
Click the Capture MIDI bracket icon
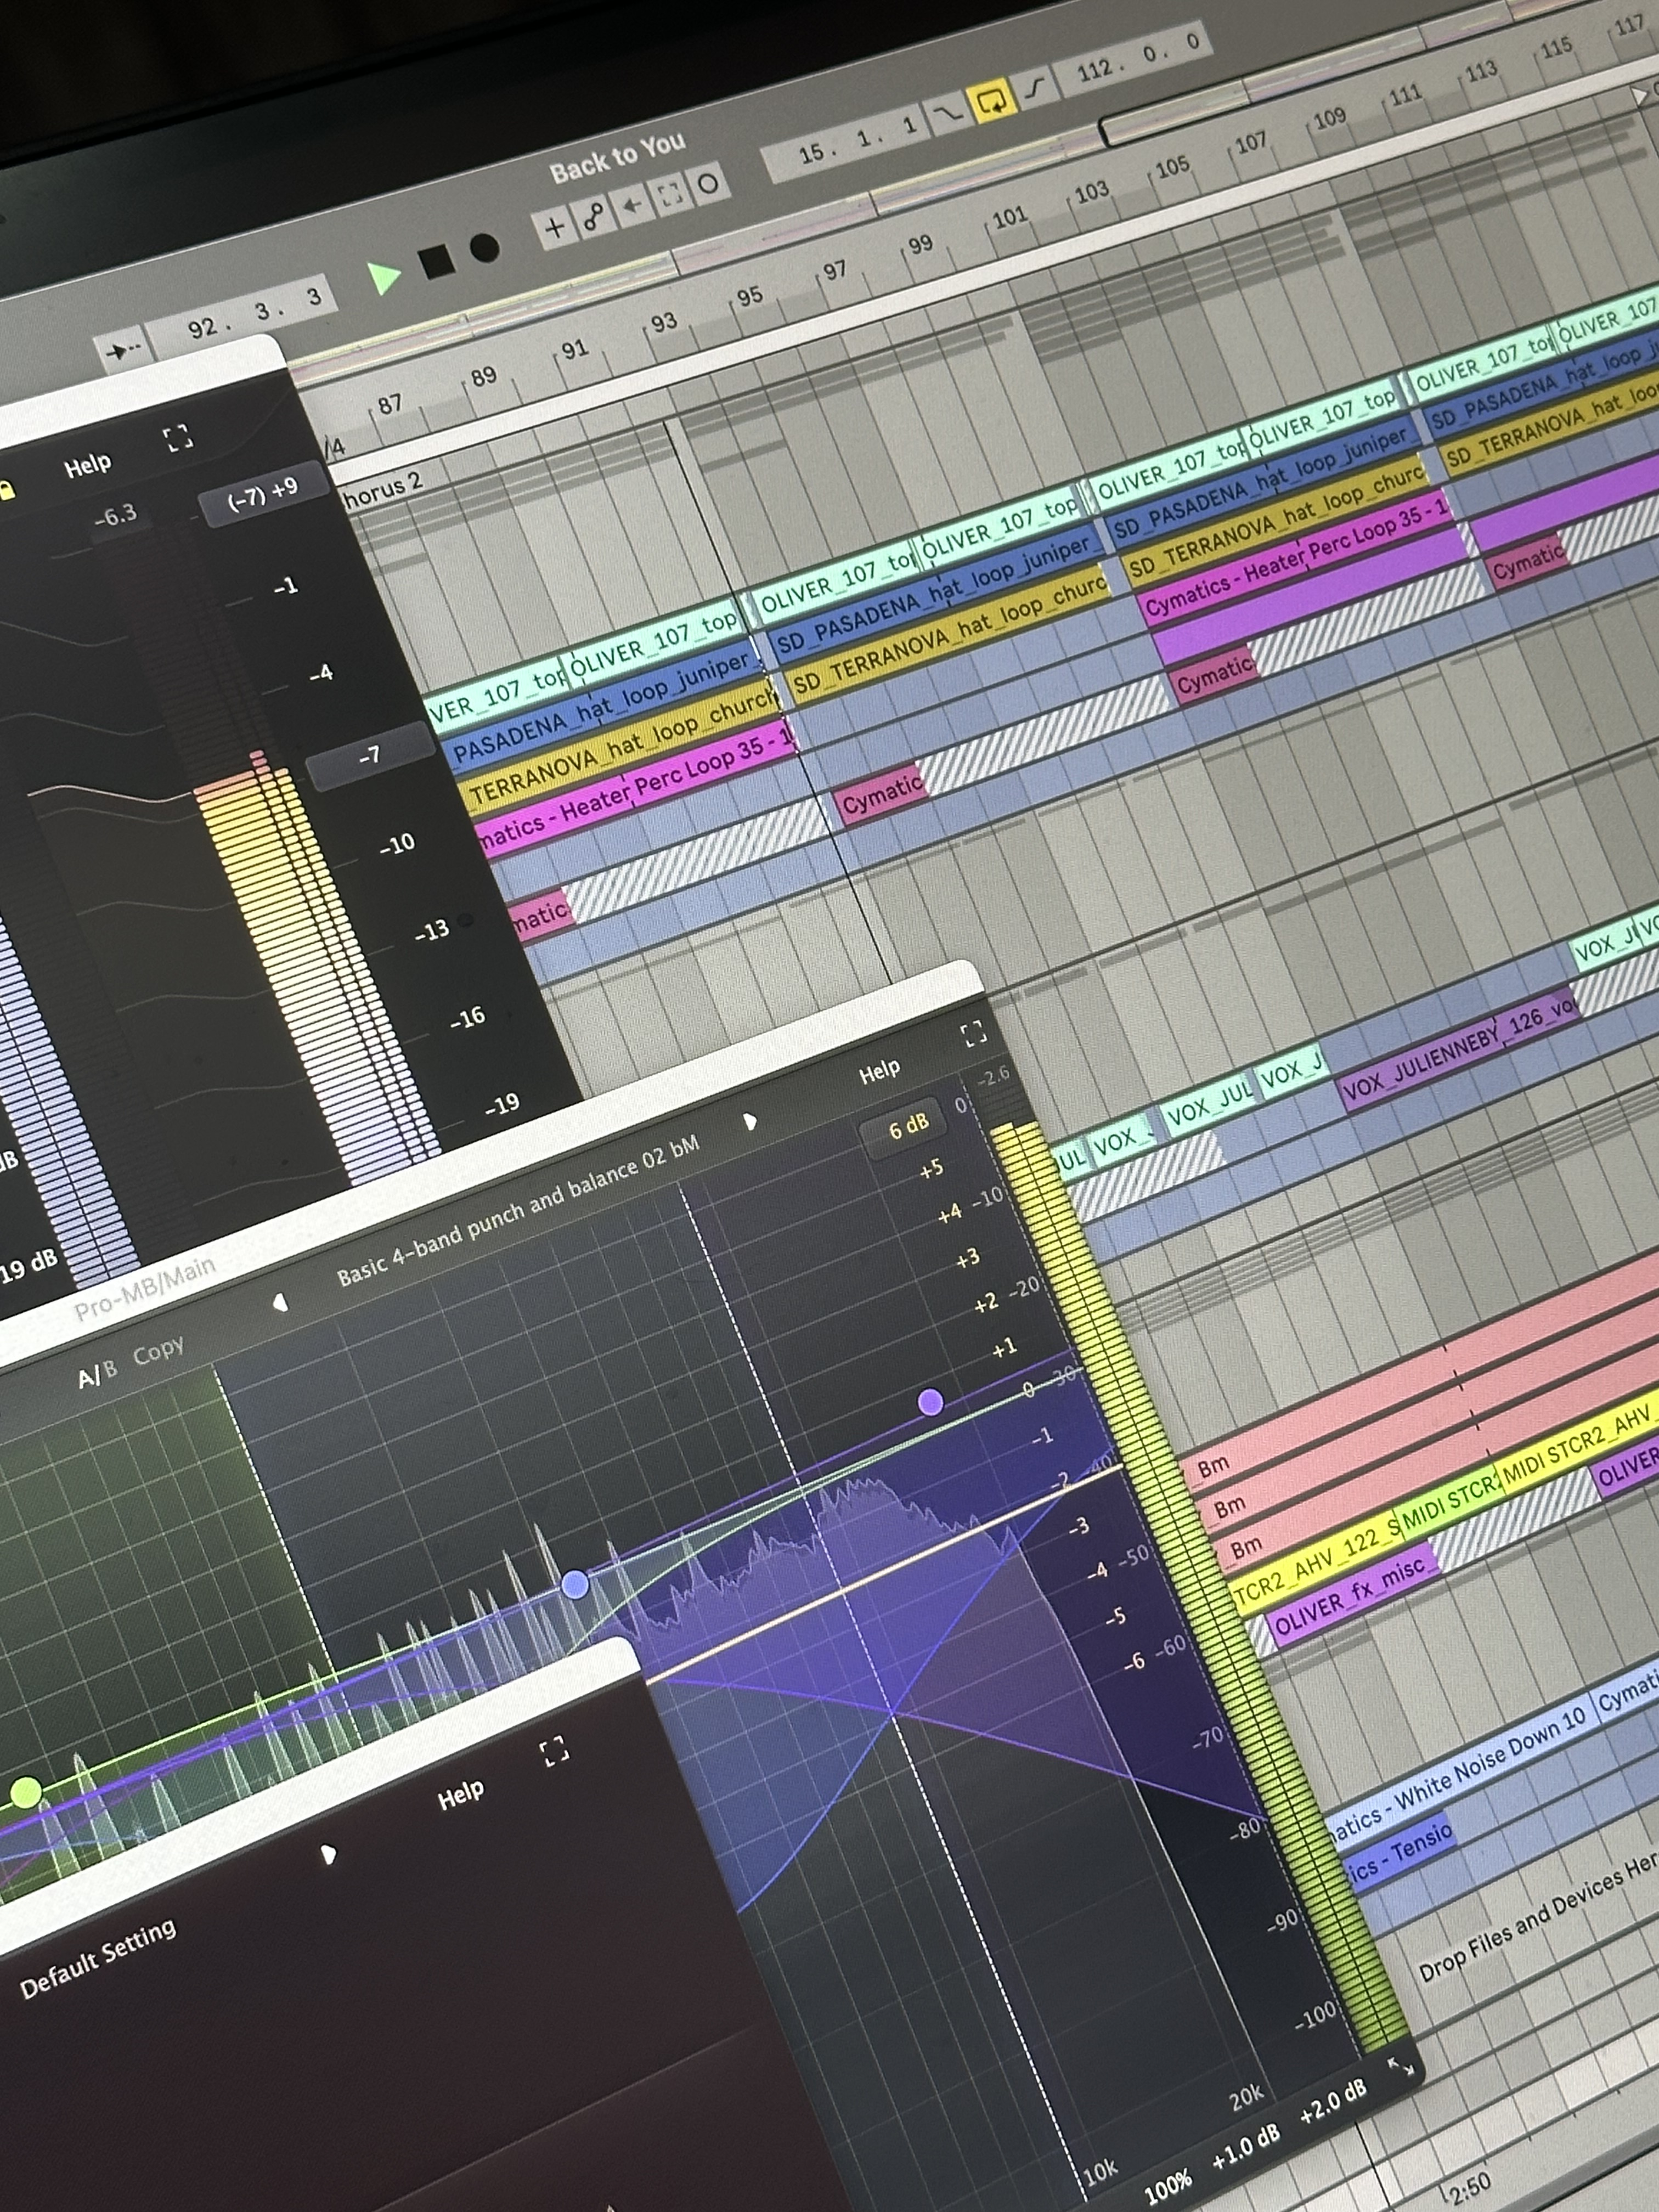(671, 194)
